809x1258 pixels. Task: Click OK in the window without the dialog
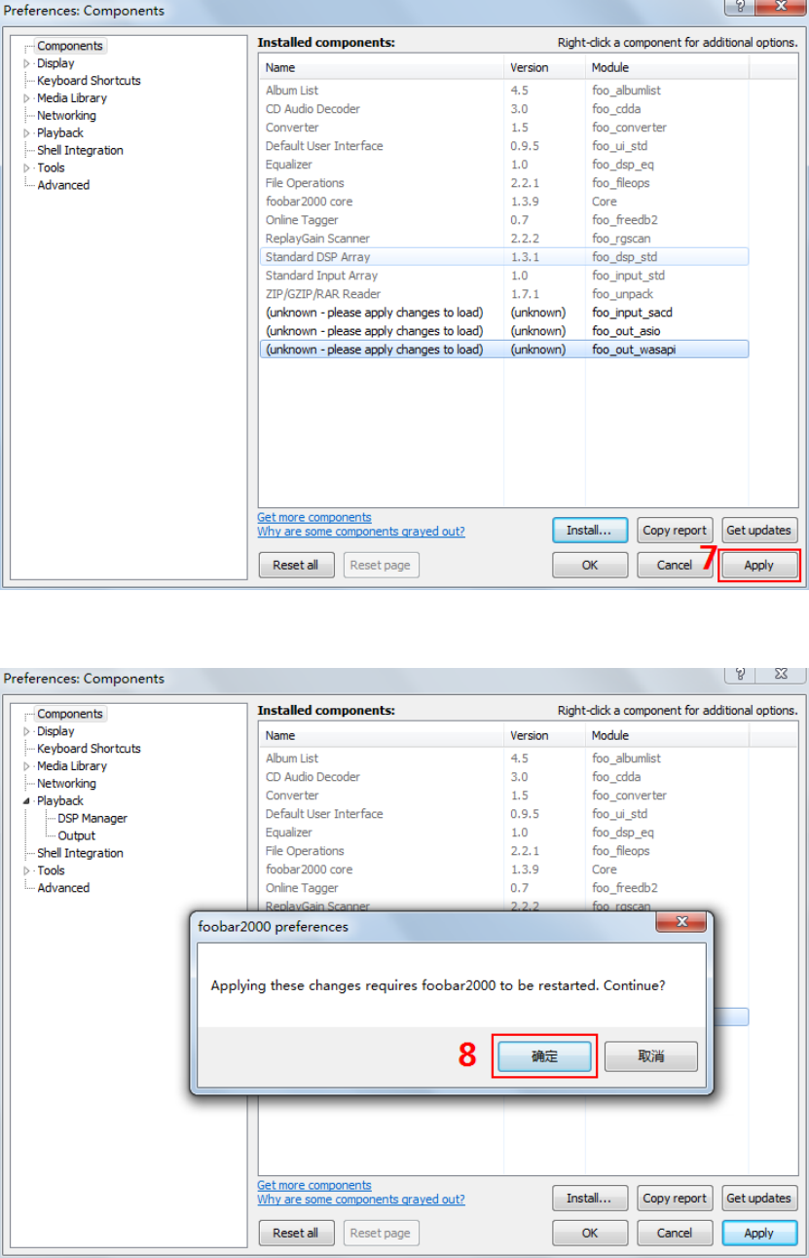tap(590, 566)
